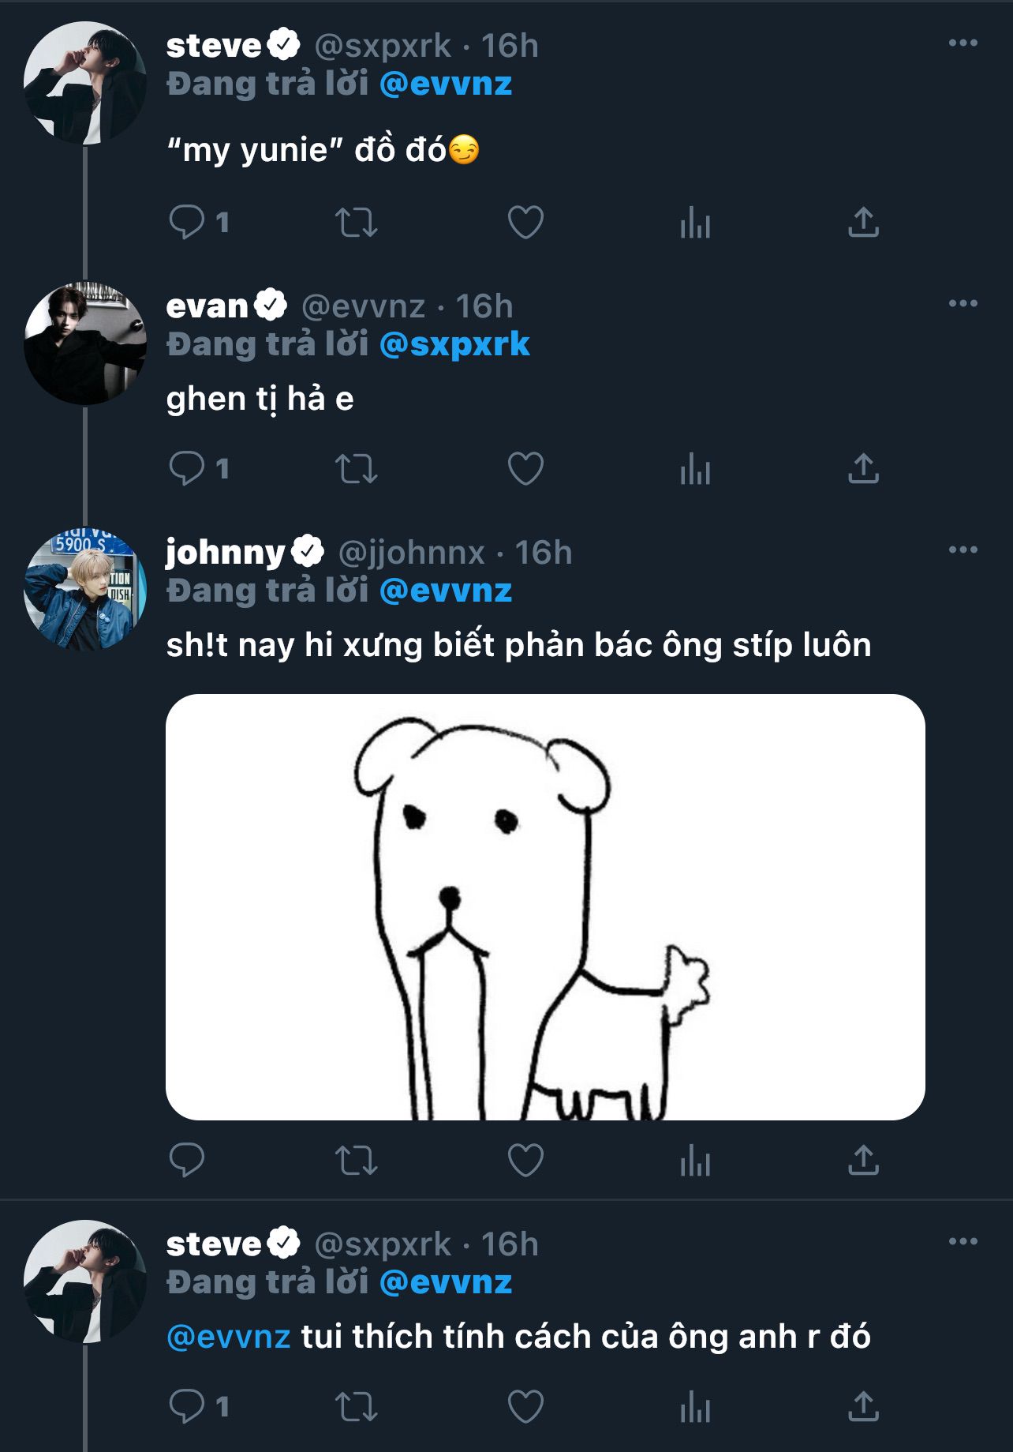The image size is (1013, 1452).
Task: Reply to johnny's dog drawing tweet
Action: coord(187,1160)
